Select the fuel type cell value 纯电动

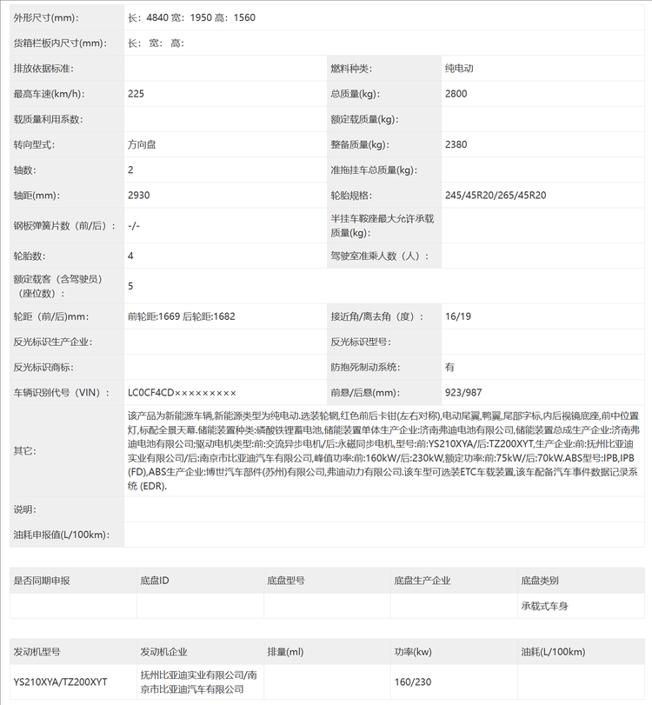pyautogui.click(x=459, y=69)
